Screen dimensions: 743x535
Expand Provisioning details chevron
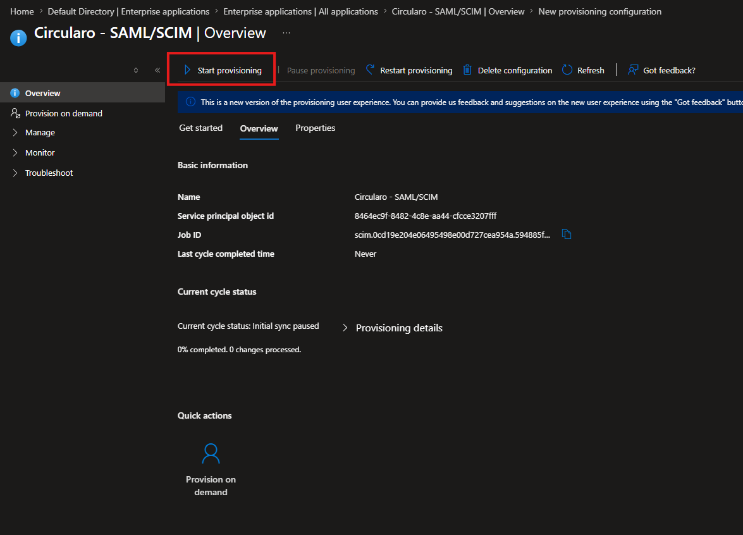click(x=345, y=328)
